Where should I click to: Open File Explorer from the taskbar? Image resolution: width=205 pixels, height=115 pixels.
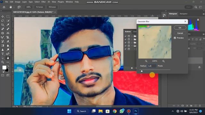click(x=101, y=111)
